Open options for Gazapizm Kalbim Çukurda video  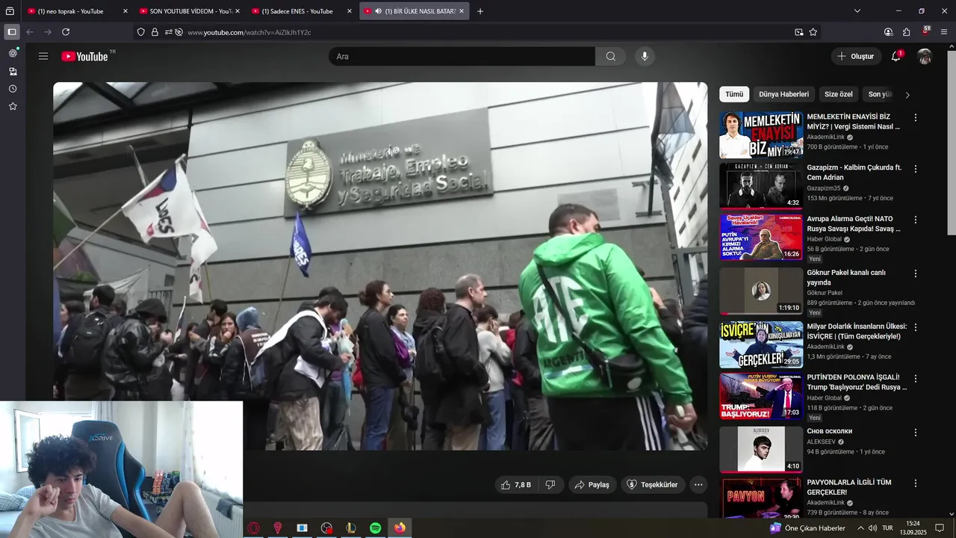(x=916, y=169)
